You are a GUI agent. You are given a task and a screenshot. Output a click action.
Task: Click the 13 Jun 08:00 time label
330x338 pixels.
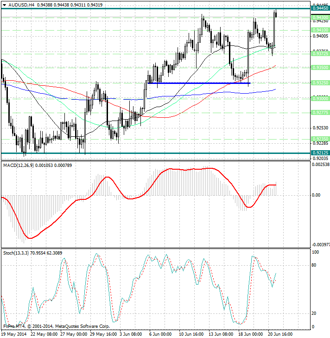pos(221,334)
